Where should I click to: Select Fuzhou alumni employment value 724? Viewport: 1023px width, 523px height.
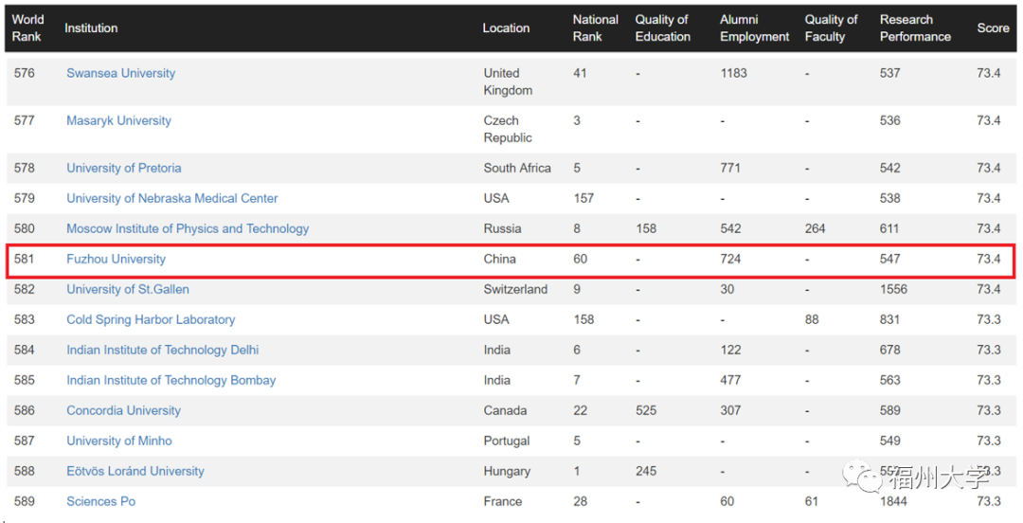[x=730, y=259]
